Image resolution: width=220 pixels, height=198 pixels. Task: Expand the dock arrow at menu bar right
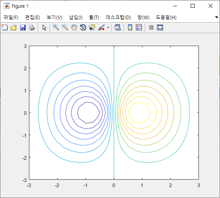coord(216,17)
